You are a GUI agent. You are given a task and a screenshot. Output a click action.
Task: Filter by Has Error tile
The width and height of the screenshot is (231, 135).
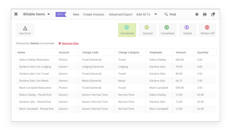pos(25,30)
